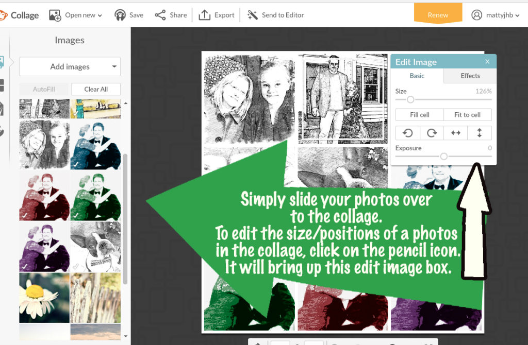Click the AutoFill button
The width and height of the screenshot is (528, 345).
(44, 89)
